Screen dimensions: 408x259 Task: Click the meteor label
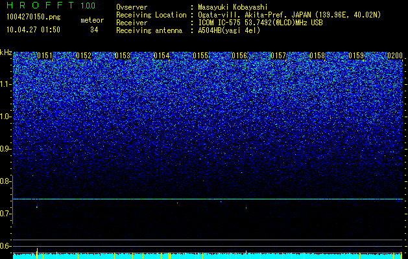(x=92, y=20)
